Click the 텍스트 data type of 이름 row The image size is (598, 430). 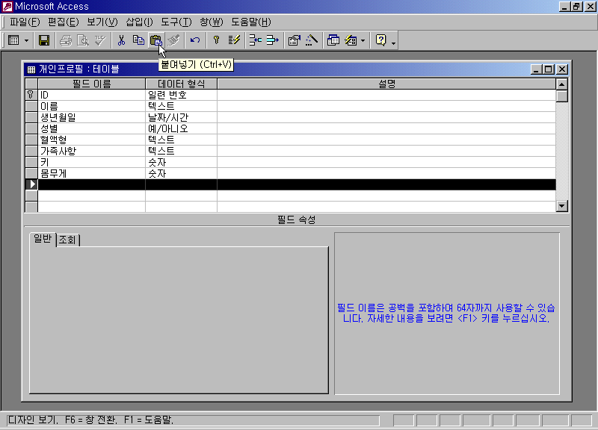click(x=181, y=106)
